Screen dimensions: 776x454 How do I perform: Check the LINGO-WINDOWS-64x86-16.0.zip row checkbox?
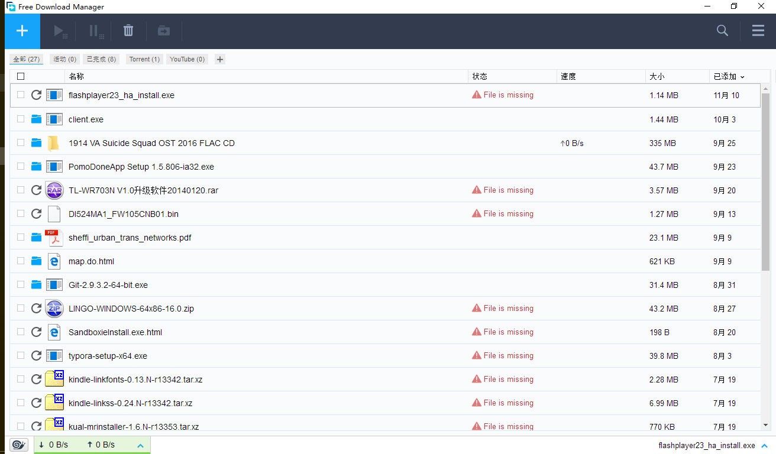(21, 309)
